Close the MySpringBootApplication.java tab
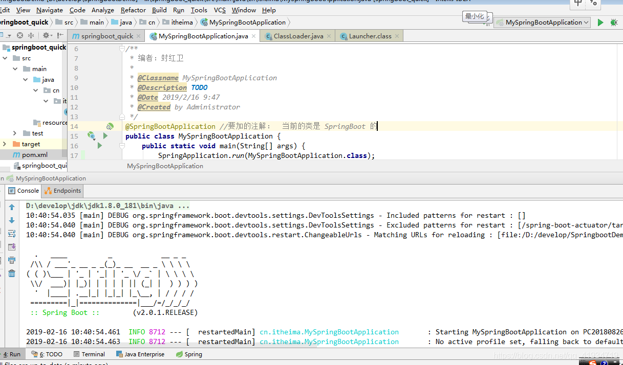The image size is (623, 365). point(254,36)
